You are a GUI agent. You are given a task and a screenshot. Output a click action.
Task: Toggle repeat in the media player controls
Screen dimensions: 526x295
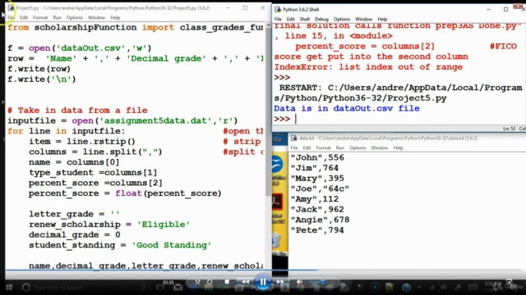pyautogui.click(x=210, y=282)
